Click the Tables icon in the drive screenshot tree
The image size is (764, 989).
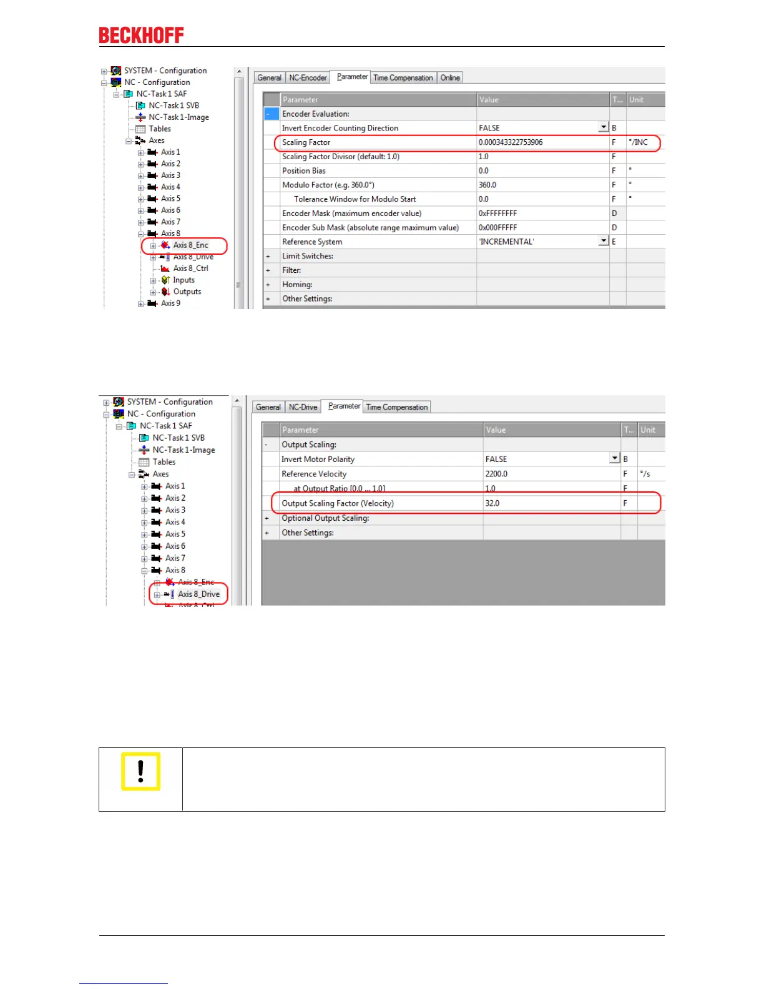coord(144,462)
